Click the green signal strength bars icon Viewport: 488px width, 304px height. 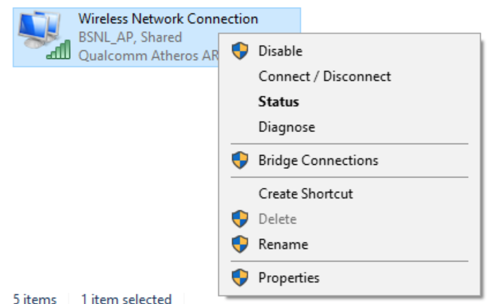[58, 50]
